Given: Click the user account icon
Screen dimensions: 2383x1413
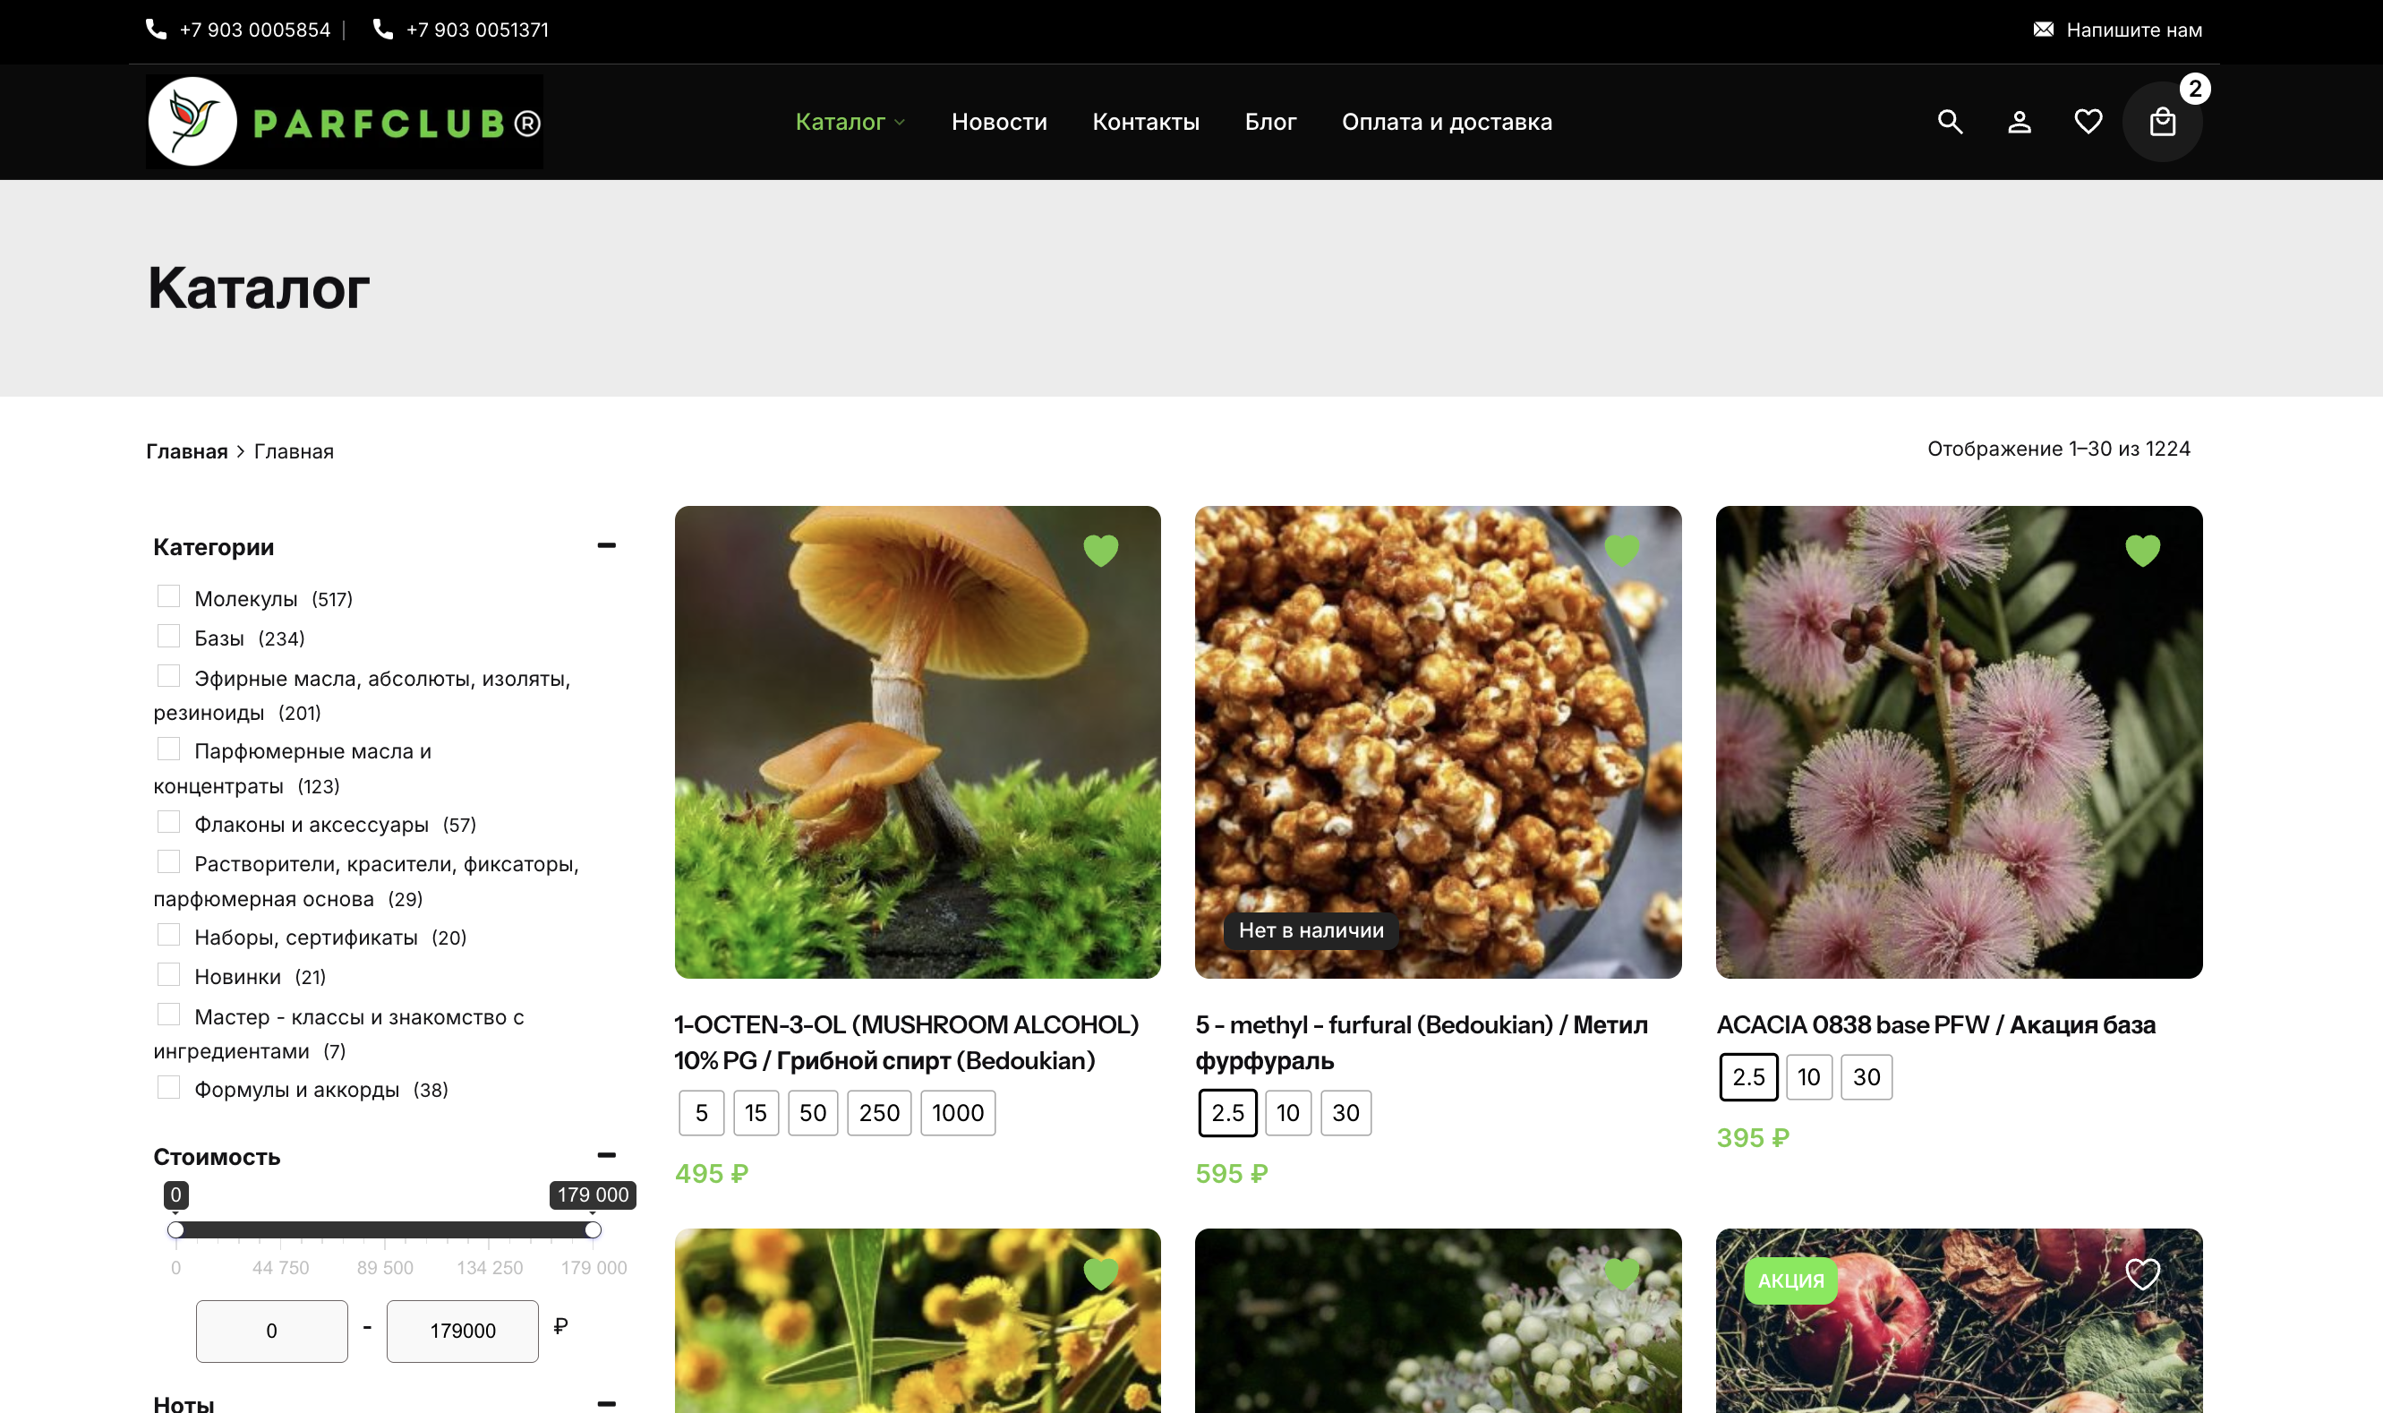Looking at the screenshot, I should [x=2020, y=122].
